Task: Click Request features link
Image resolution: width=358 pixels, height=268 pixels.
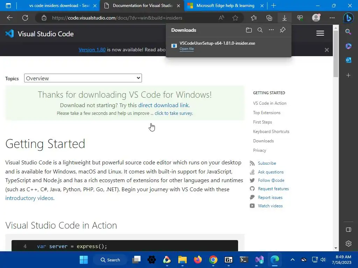Action: [273, 189]
